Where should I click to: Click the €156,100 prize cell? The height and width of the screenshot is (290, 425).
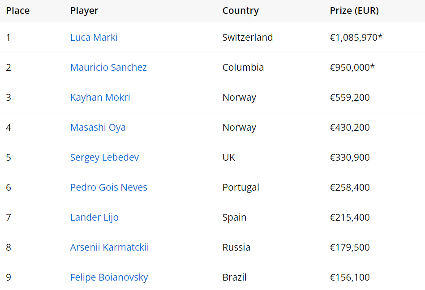coord(350,277)
